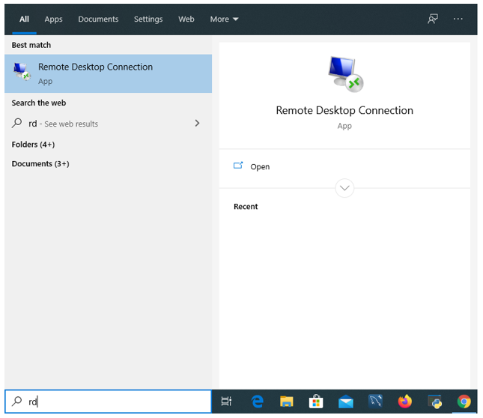The image size is (483, 418).
Task: Select Remote Desktop Connection best match result
Action: pos(108,73)
